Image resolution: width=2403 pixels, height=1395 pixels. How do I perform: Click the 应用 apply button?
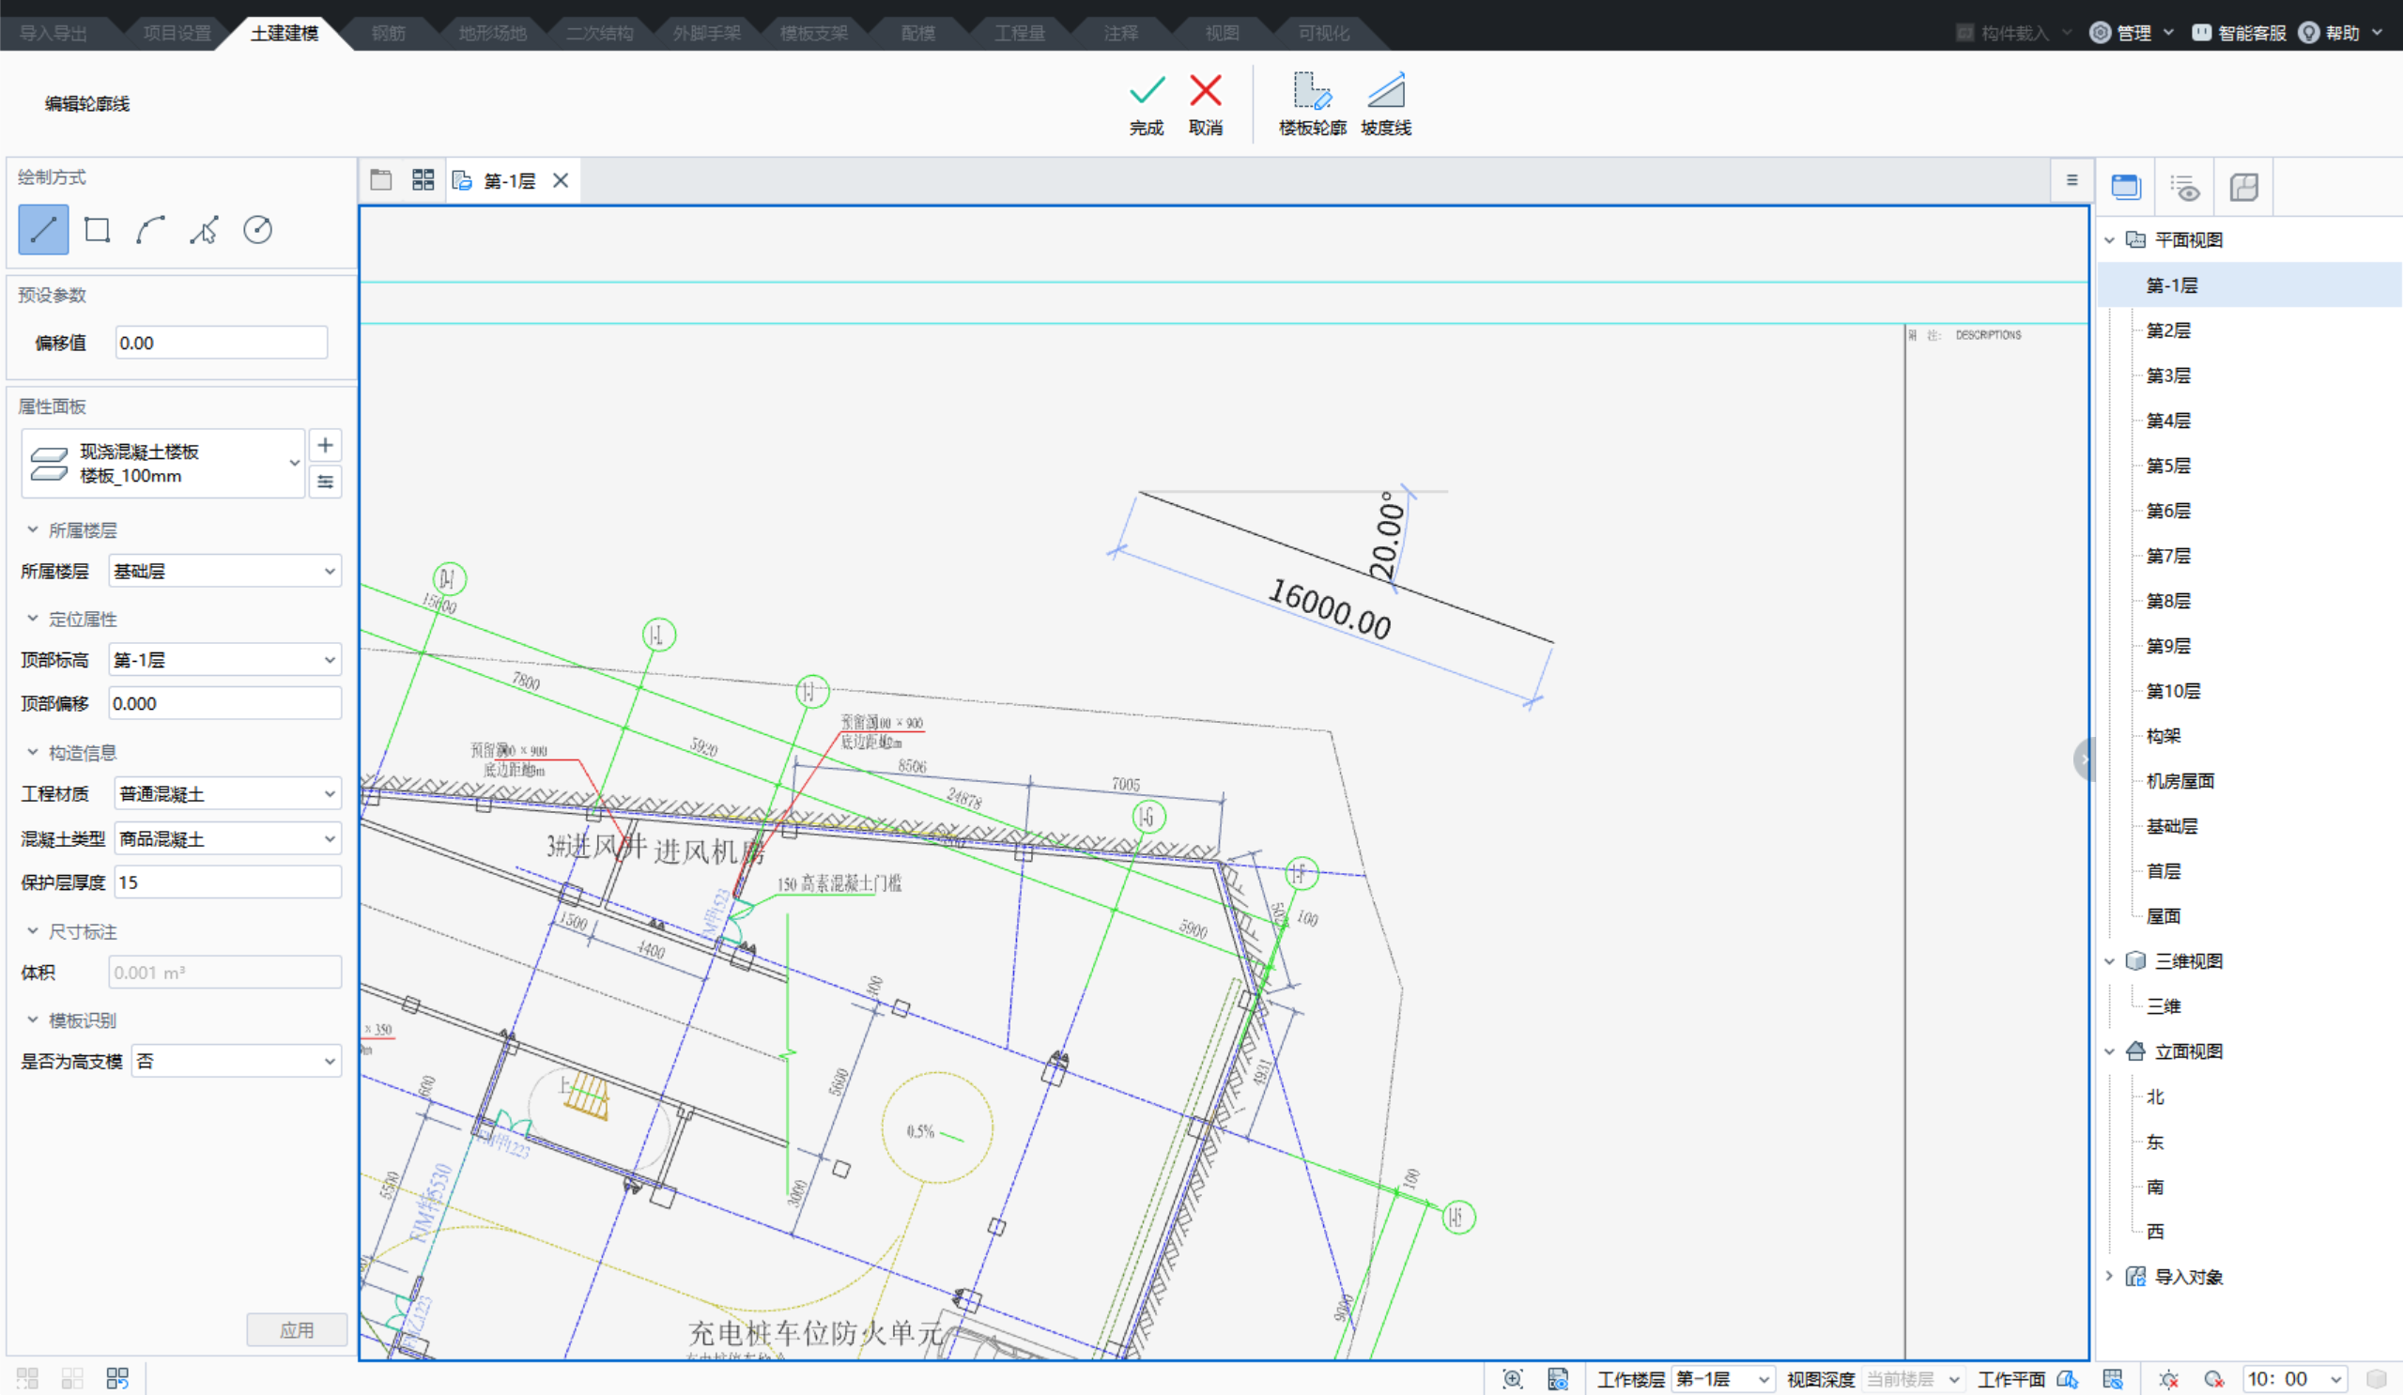click(x=297, y=1329)
